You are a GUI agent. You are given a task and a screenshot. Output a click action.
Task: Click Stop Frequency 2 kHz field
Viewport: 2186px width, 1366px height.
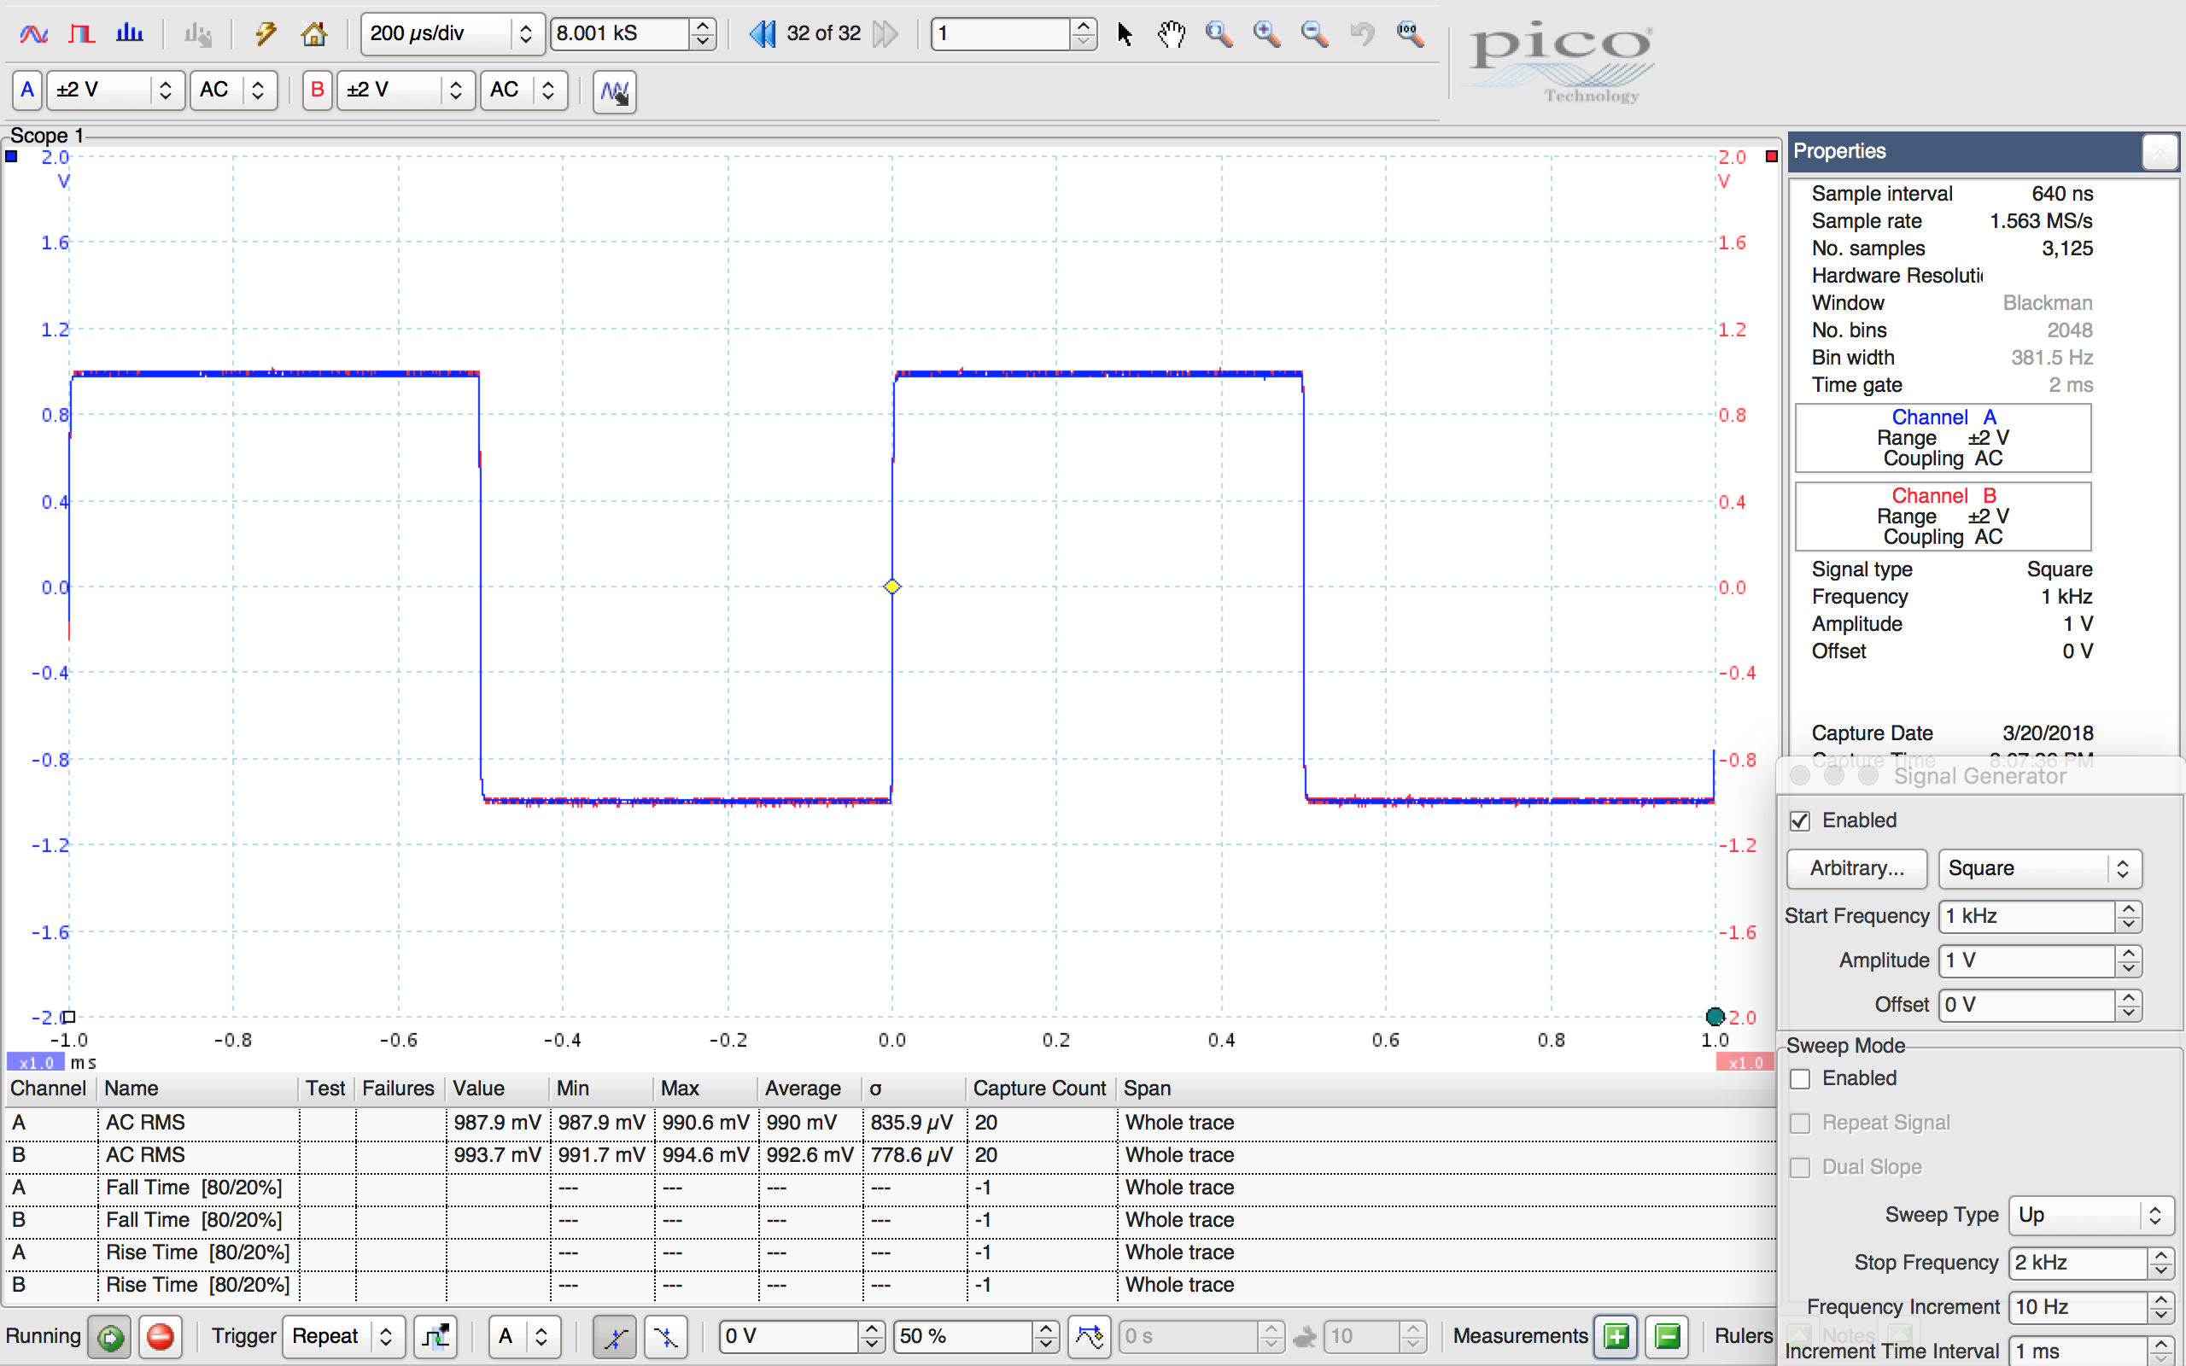click(x=2077, y=1263)
